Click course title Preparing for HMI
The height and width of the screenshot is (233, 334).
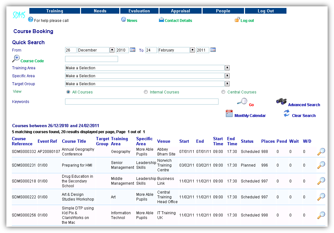click(x=77, y=165)
